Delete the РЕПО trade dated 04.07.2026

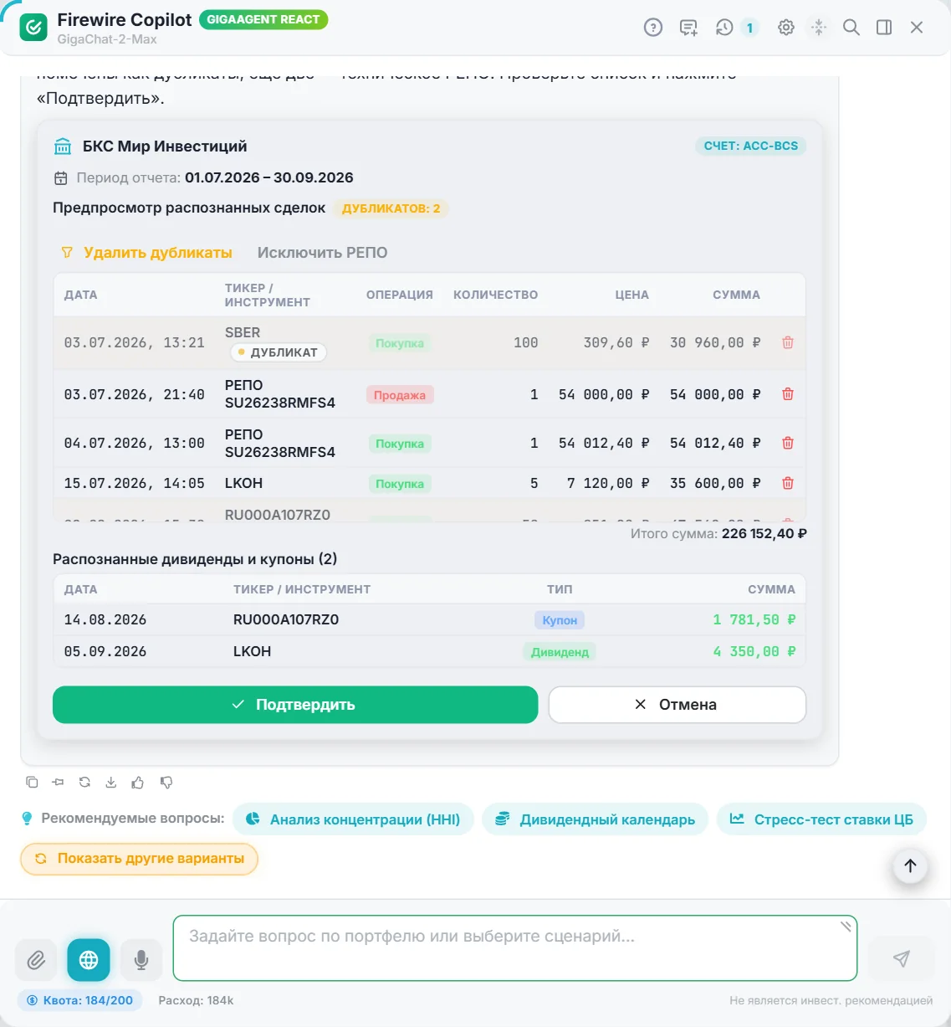[x=788, y=443]
